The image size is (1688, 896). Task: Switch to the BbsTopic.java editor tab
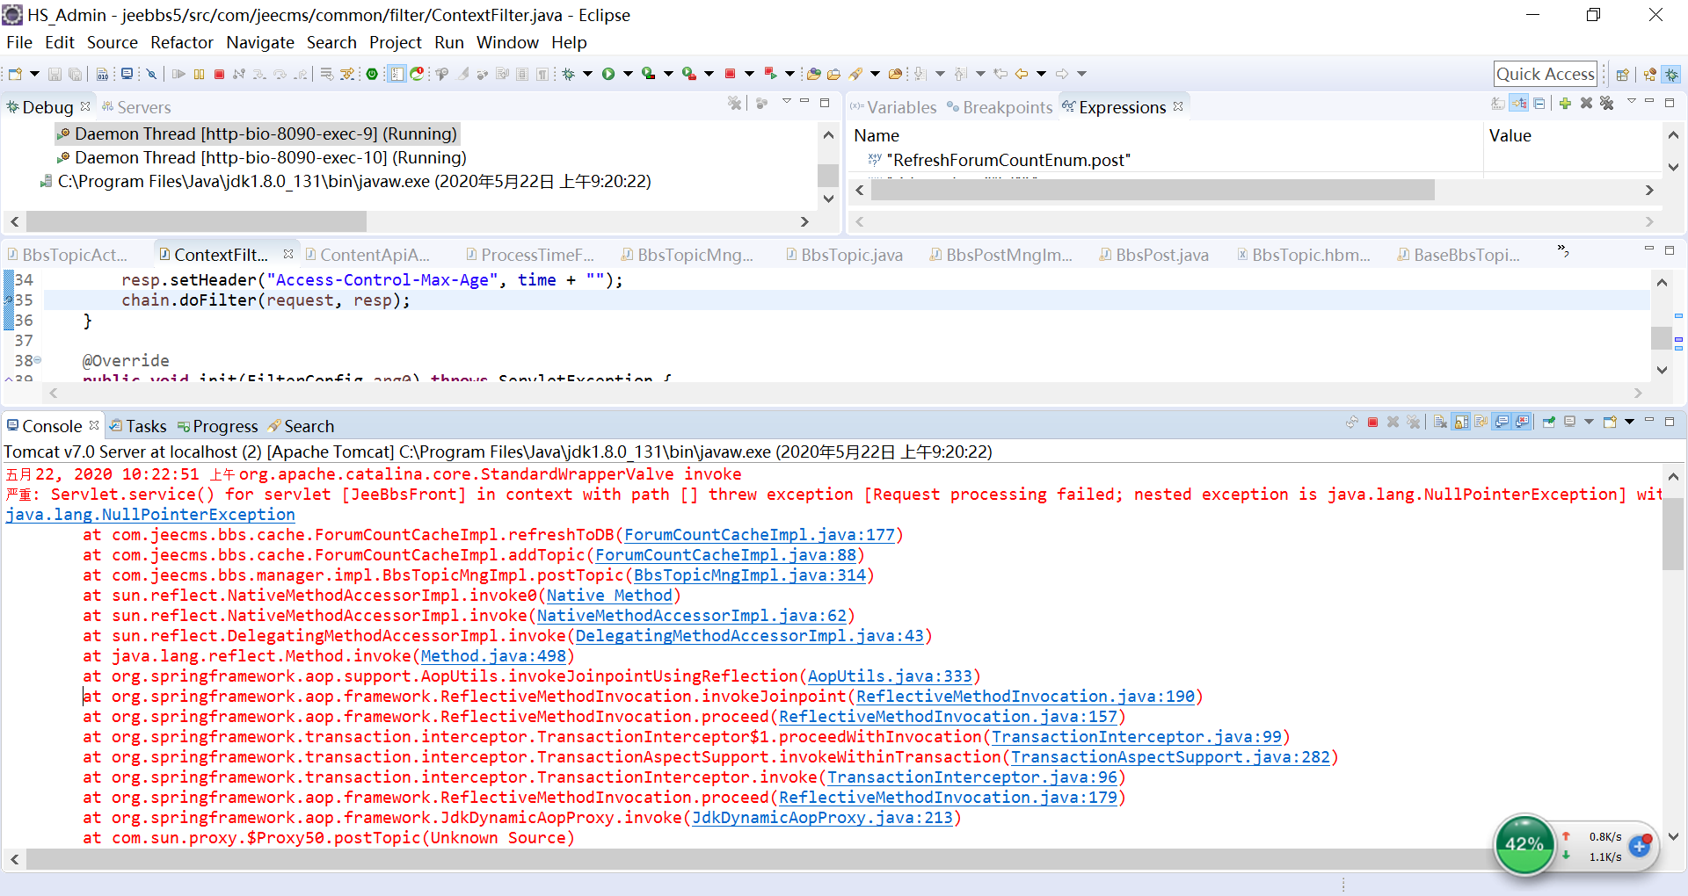[850, 255]
